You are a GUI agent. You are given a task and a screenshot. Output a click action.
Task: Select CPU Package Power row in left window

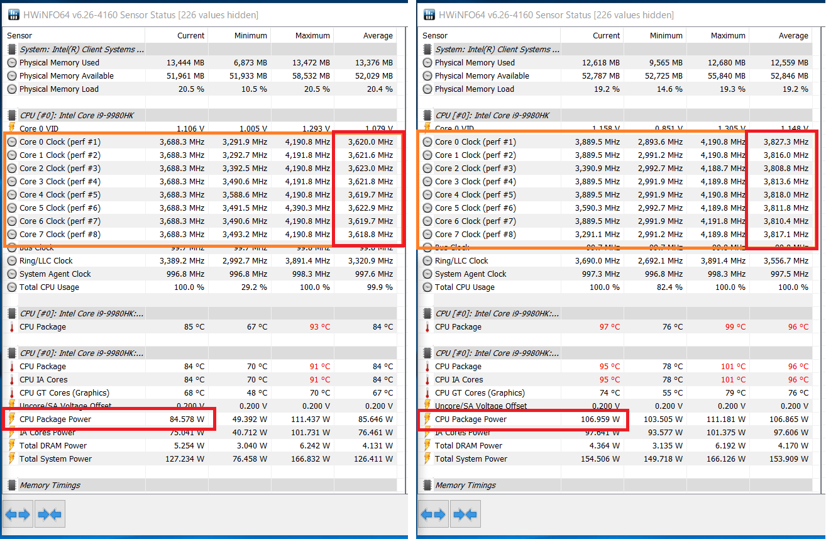(200, 420)
